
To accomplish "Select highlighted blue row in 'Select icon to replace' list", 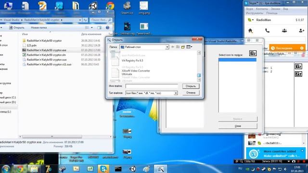I will pyautogui.click(x=237, y=60).
